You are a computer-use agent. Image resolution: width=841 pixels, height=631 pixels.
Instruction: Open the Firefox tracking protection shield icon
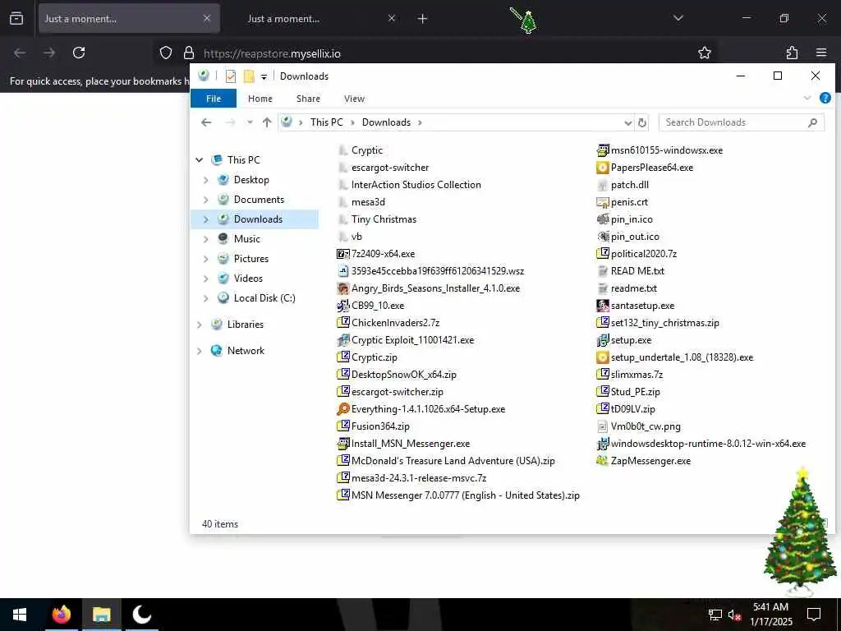point(166,53)
